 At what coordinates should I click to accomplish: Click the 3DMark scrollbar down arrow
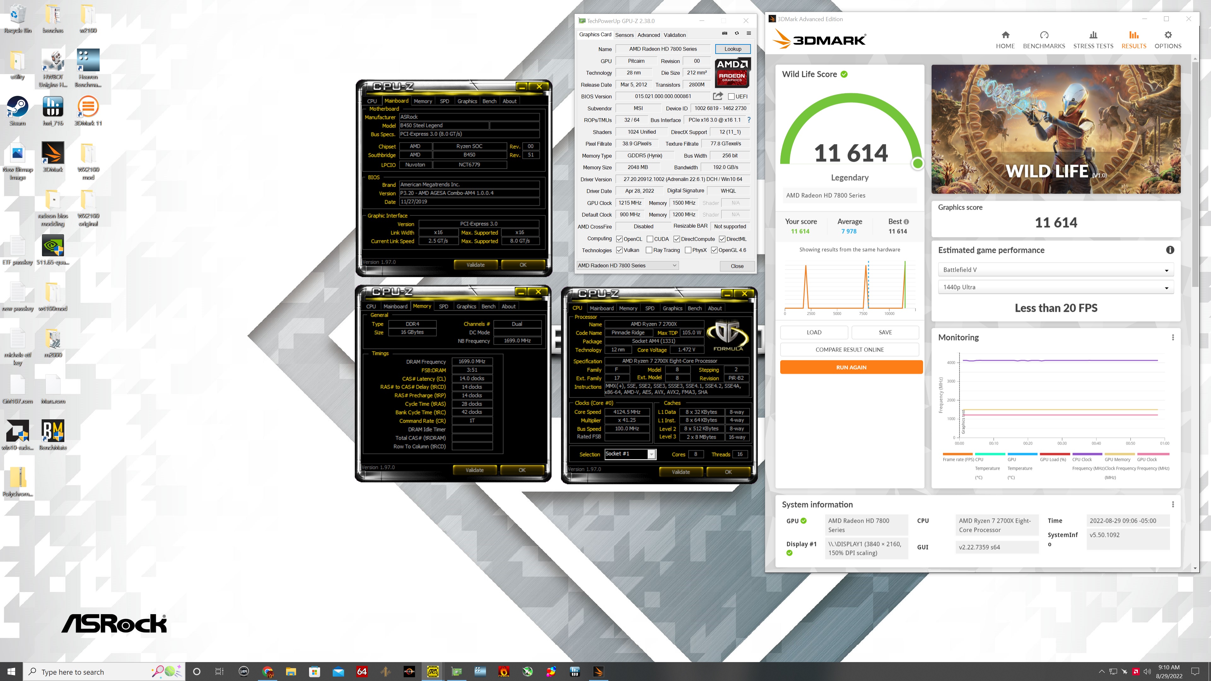(x=1195, y=568)
